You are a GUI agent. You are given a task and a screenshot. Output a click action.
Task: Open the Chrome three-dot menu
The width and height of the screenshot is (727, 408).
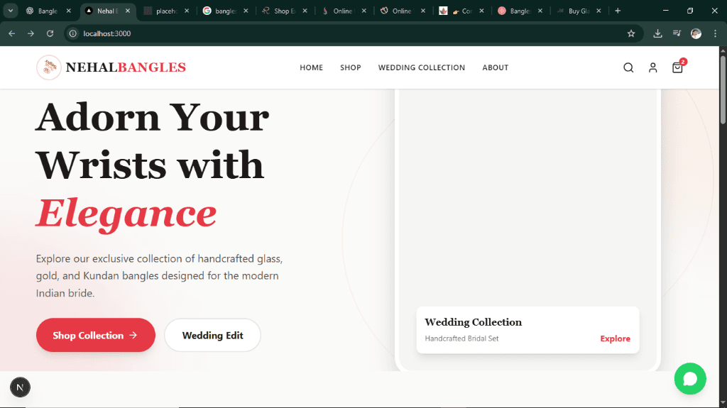(x=715, y=33)
